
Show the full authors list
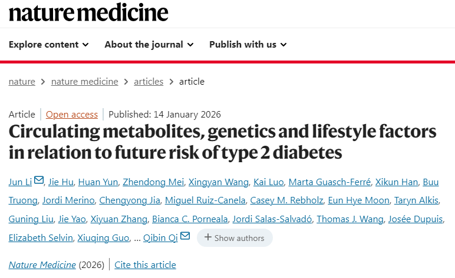pos(235,238)
